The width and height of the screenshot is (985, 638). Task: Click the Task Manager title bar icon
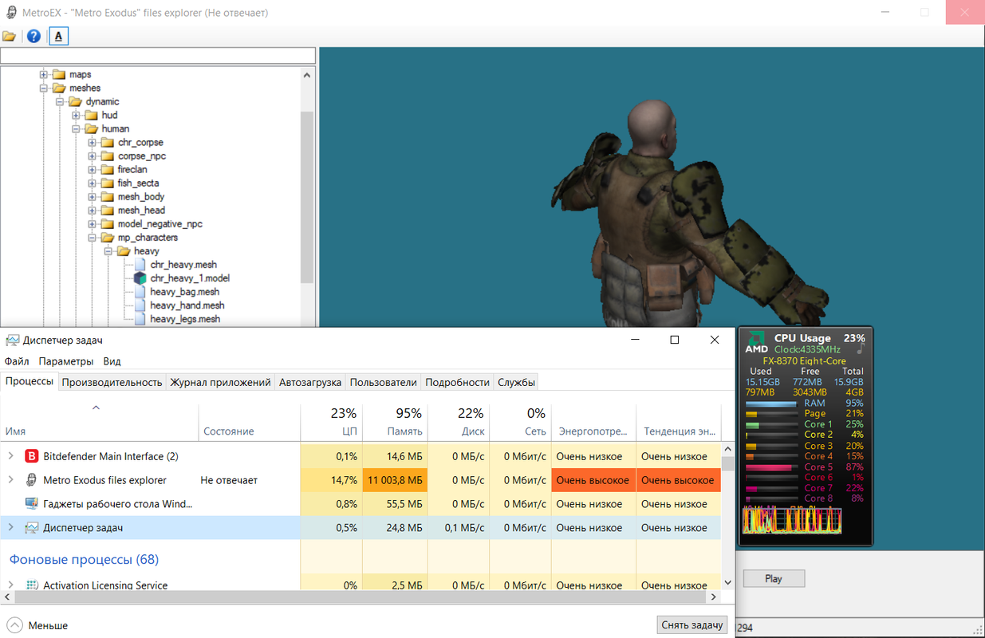coord(12,341)
